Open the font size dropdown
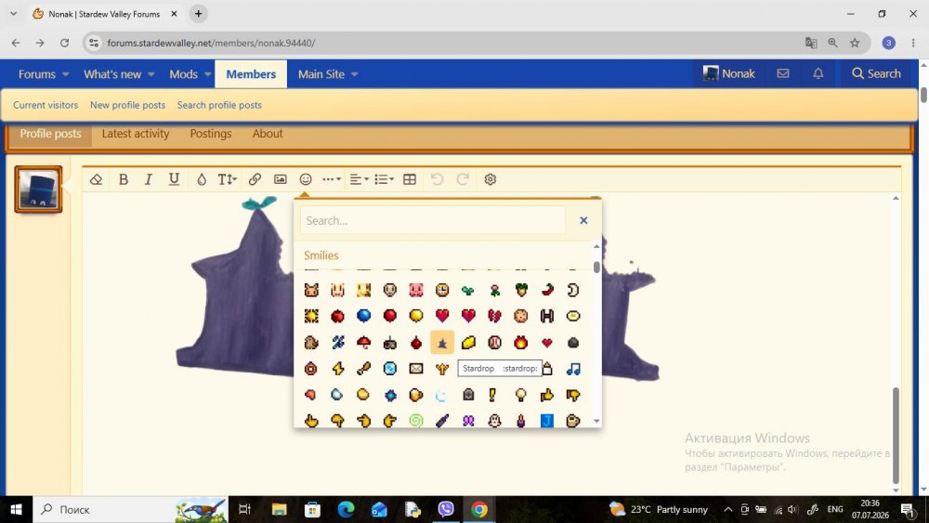The image size is (929, 523). coord(227,179)
